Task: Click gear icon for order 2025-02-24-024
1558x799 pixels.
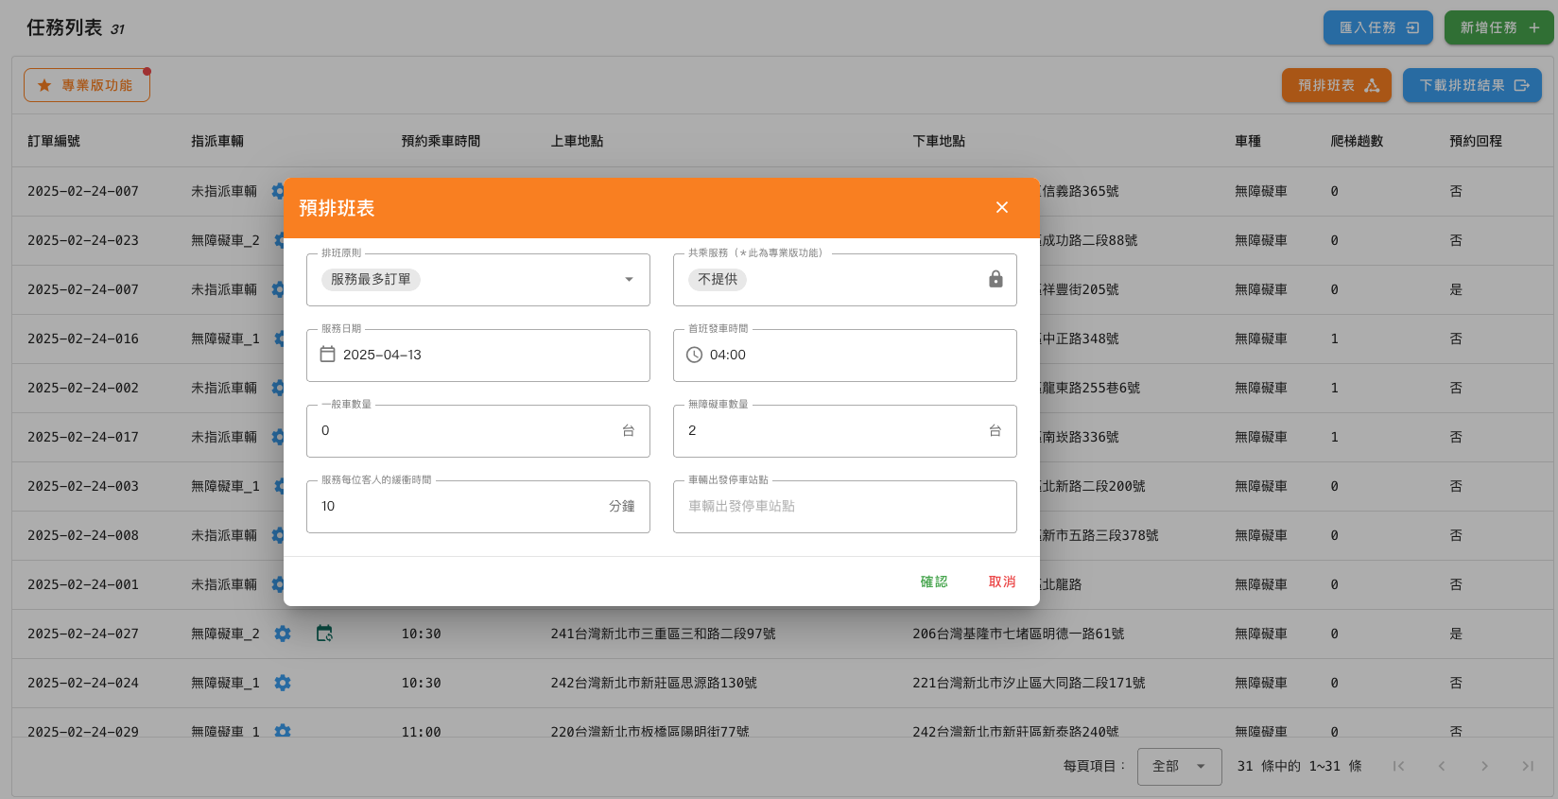Action: click(283, 683)
